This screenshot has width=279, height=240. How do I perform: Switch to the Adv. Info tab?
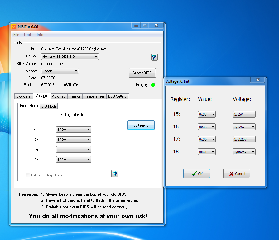pos(59,96)
